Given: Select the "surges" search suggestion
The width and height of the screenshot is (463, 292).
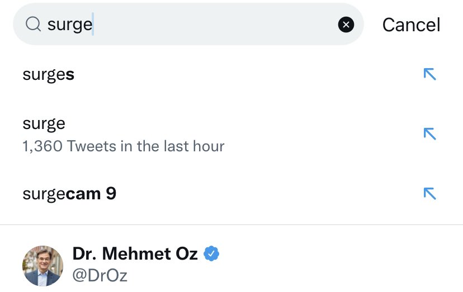Looking at the screenshot, I should click(x=48, y=75).
